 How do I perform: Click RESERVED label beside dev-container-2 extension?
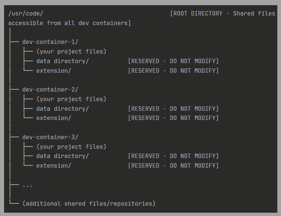[173, 118]
